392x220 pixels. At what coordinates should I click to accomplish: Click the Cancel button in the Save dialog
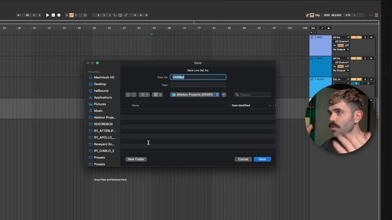pyautogui.click(x=243, y=159)
